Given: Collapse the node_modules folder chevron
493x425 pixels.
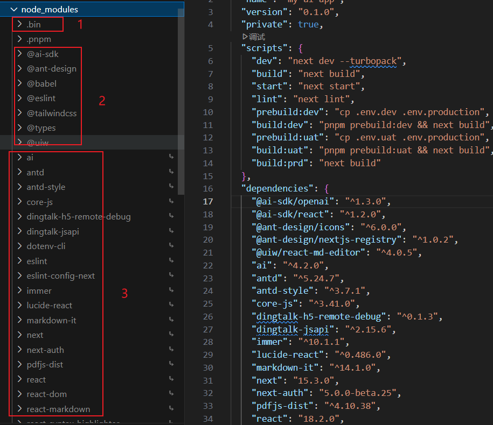Looking at the screenshot, I should [13, 10].
